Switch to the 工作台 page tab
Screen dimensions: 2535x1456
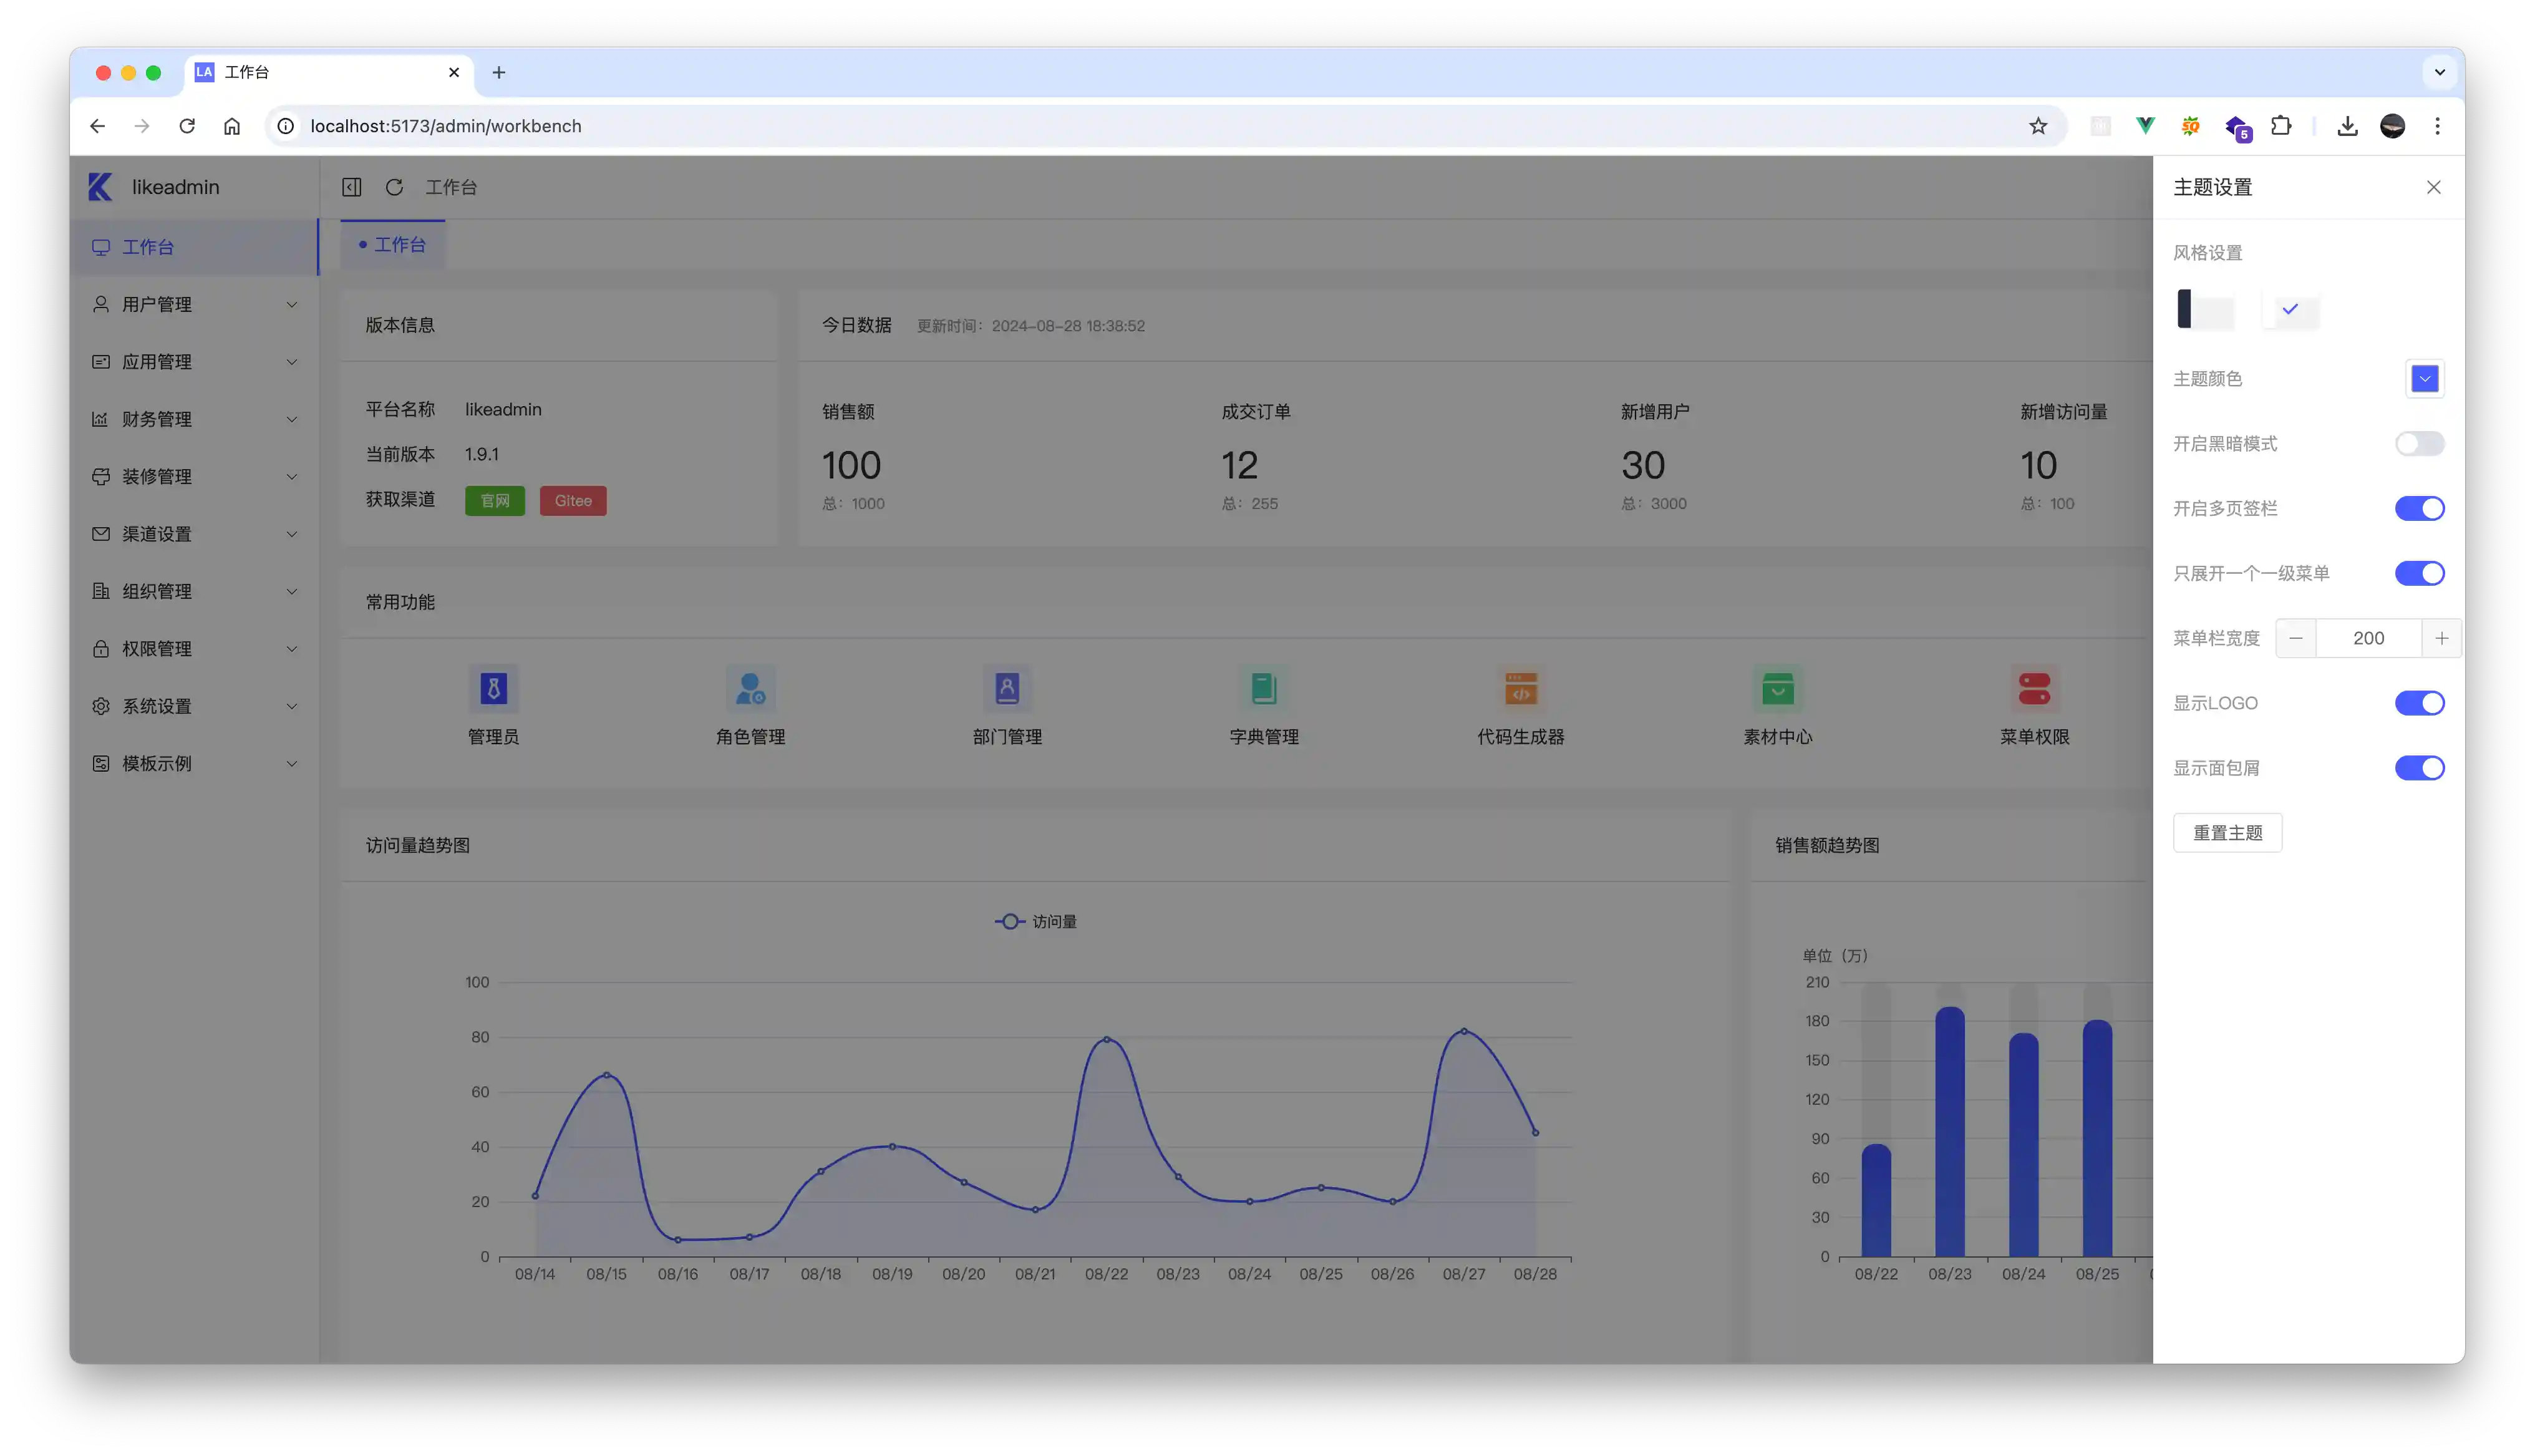click(393, 245)
